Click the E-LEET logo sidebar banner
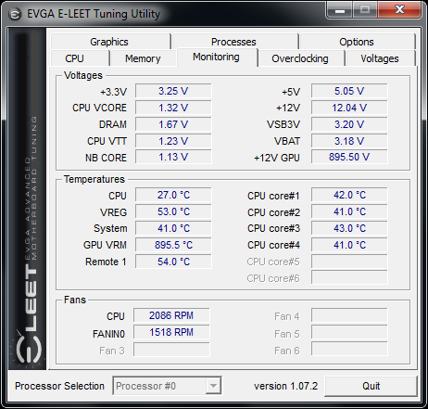 pos(27,198)
